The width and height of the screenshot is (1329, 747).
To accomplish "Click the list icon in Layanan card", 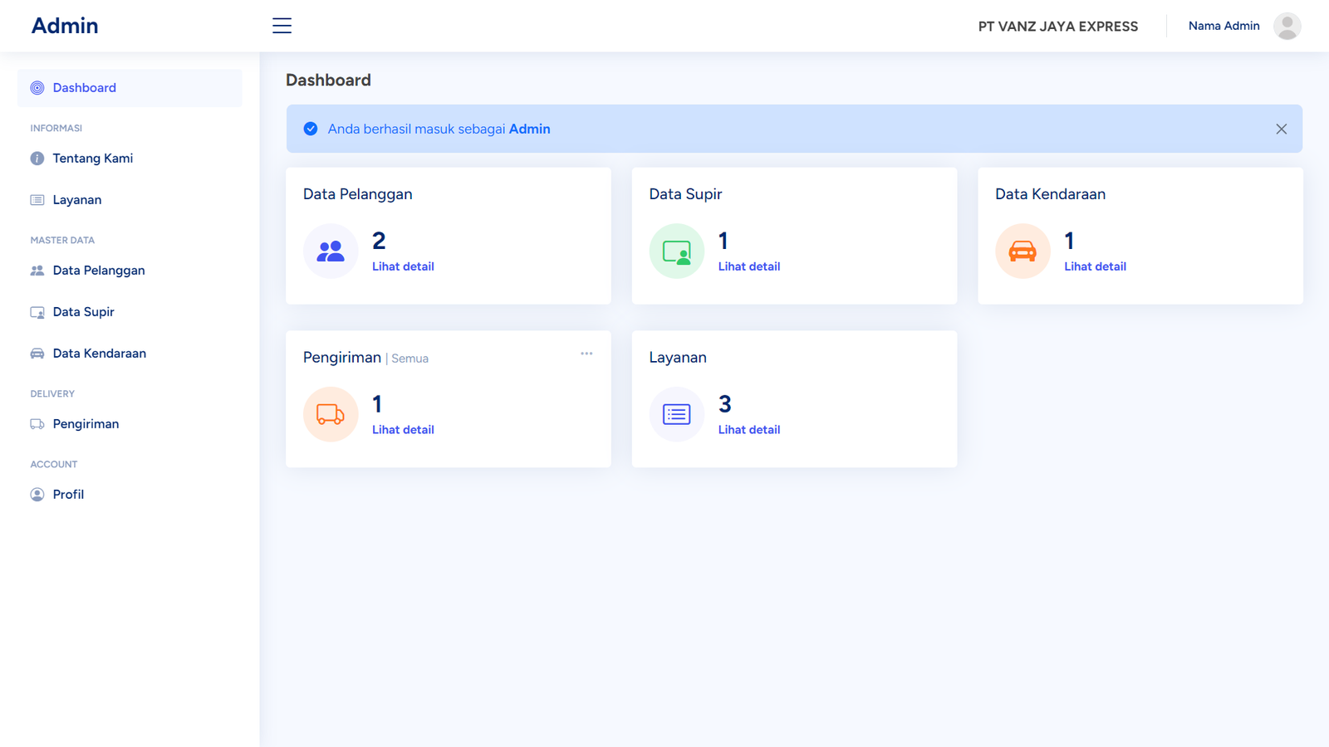I will 676,414.
